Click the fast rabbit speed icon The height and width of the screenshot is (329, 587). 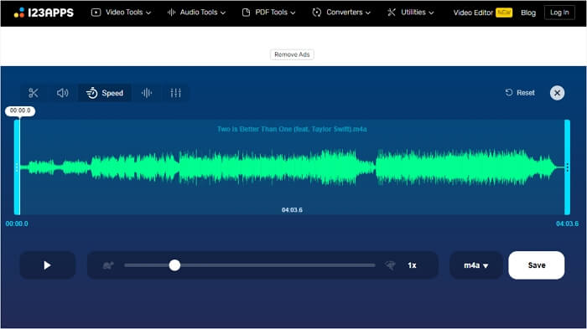390,265
